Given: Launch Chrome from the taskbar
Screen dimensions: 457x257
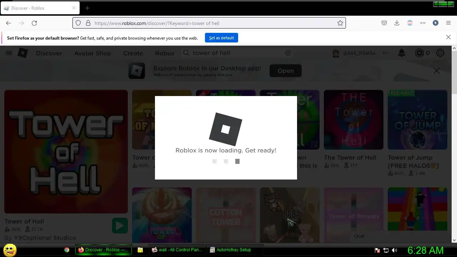Looking at the screenshot, I should 67,250.
